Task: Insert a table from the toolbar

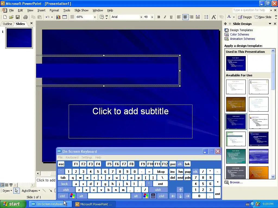Action: (65, 17)
